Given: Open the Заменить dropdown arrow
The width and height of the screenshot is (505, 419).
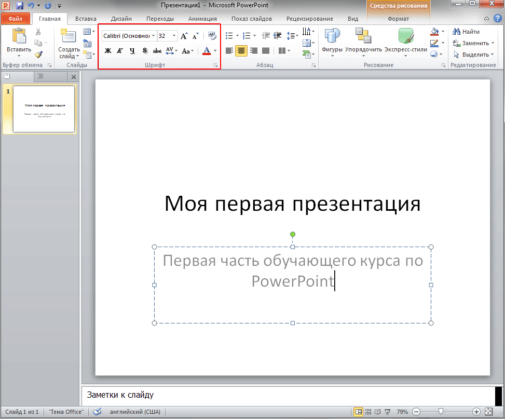Looking at the screenshot, I should [x=493, y=43].
